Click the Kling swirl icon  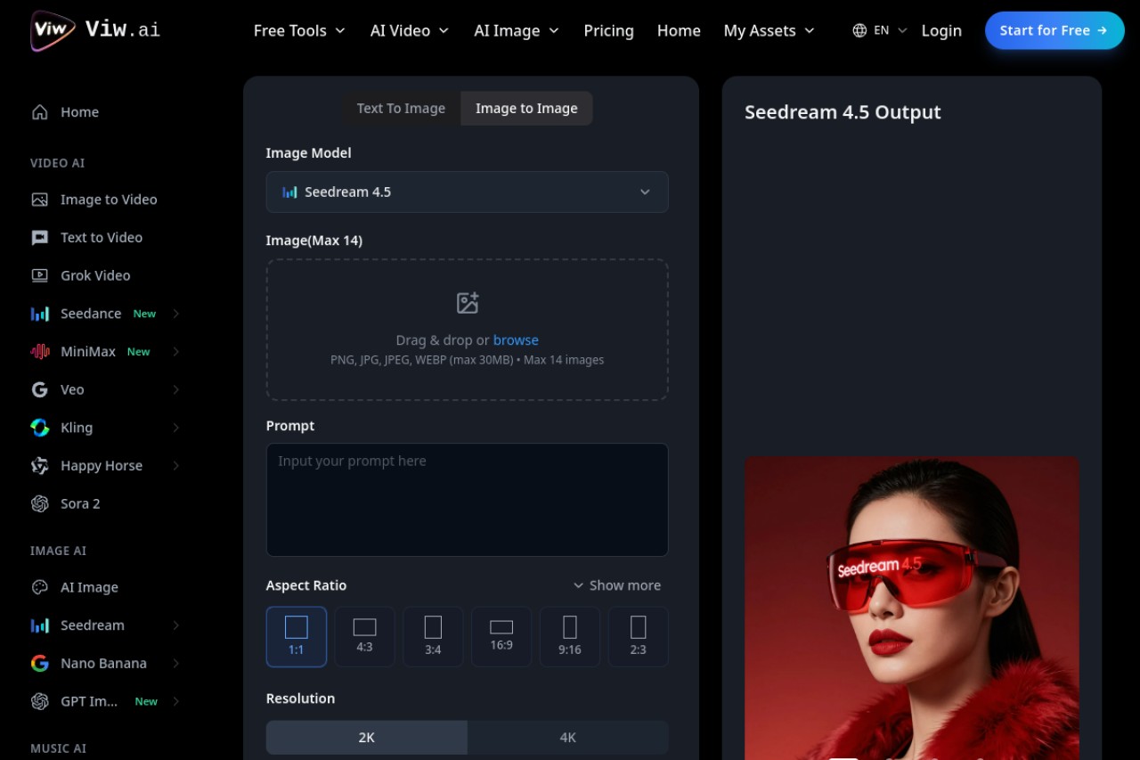pos(39,428)
